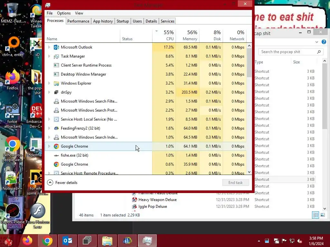Click Fewer details button
Viewport: 330px width, 247px height.
pos(62,183)
